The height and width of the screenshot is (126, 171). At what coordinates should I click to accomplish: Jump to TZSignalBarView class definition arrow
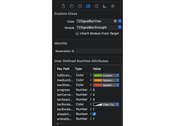(x=115, y=21)
